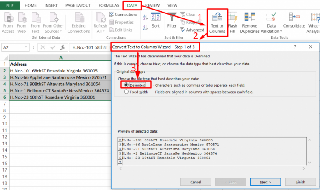The height and width of the screenshot is (190, 320).
Task: Select the Delimited radio option
Action: coord(126,85)
